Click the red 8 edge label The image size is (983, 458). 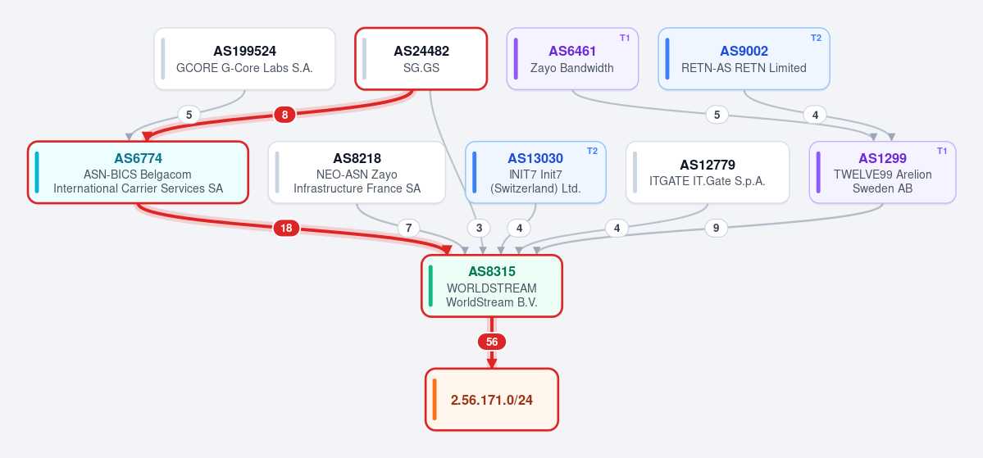284,115
